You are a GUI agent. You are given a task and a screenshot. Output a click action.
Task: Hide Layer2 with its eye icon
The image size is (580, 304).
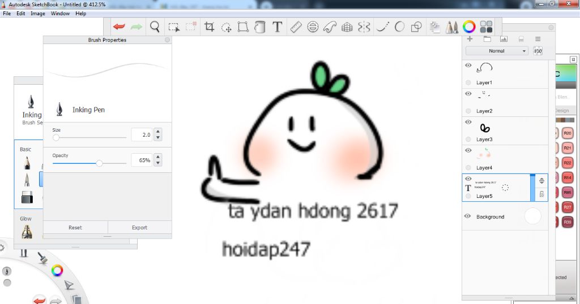point(468,94)
